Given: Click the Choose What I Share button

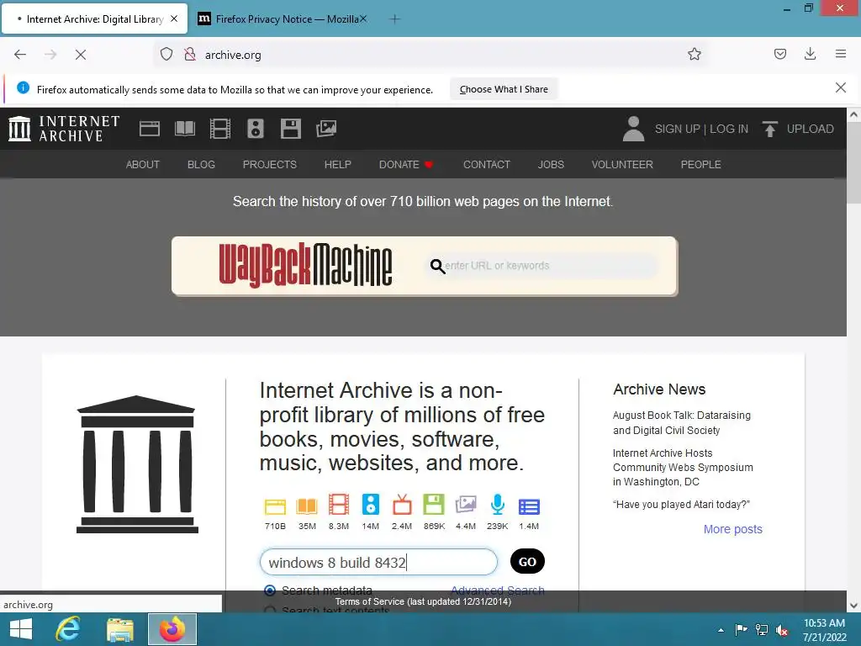Looking at the screenshot, I should pyautogui.click(x=504, y=89).
